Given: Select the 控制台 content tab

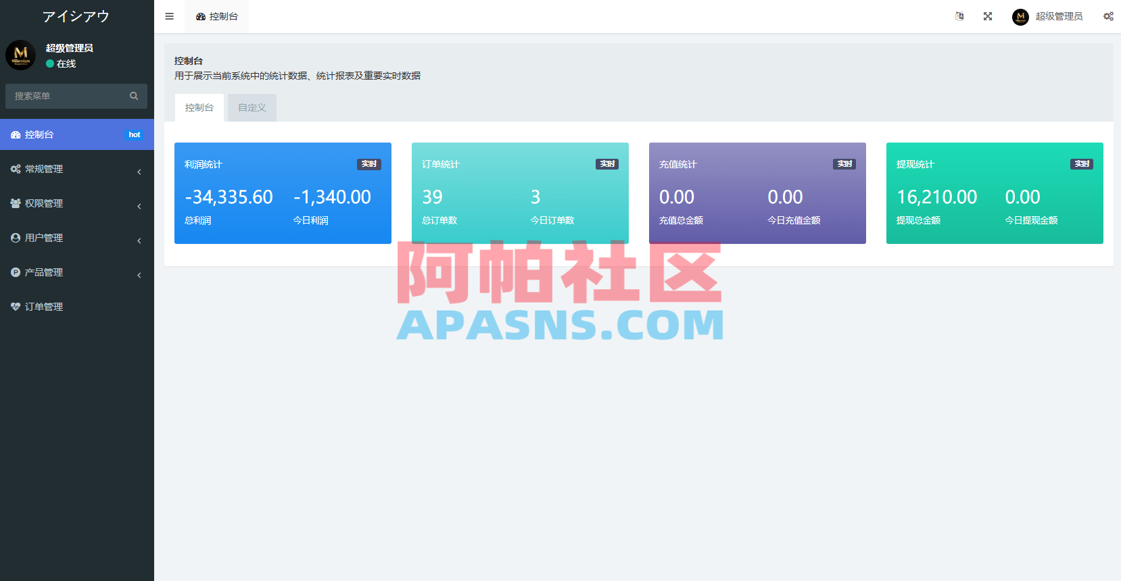Looking at the screenshot, I should [199, 107].
